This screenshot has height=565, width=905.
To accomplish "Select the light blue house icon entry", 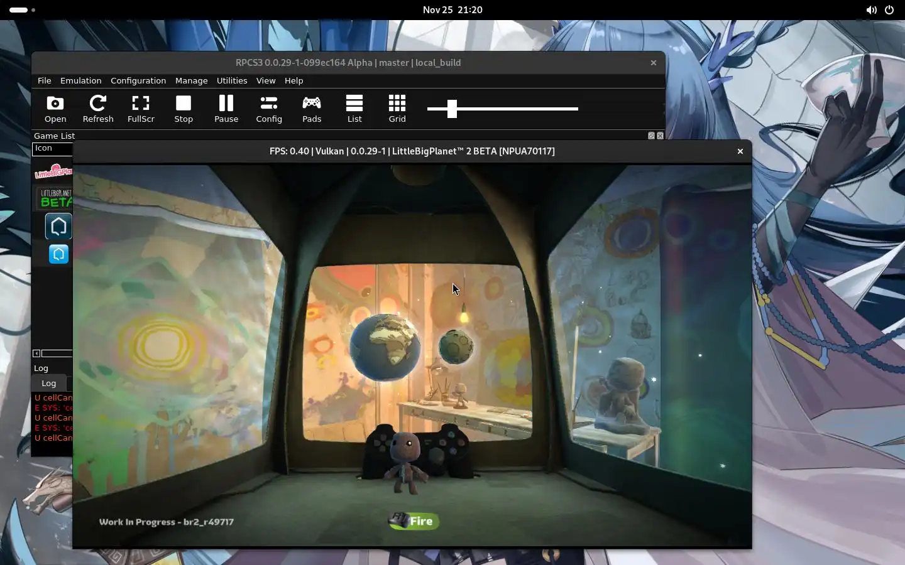I will click(58, 254).
